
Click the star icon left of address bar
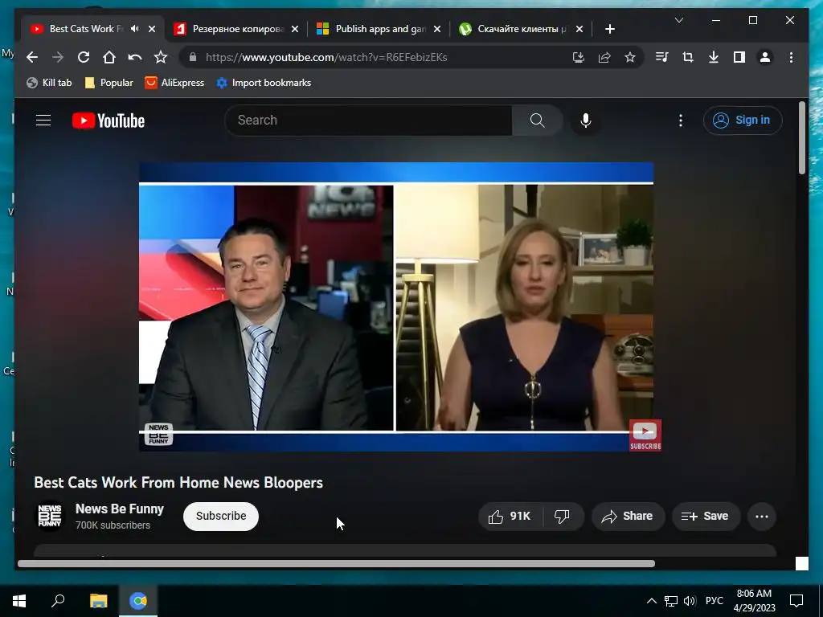(x=161, y=57)
